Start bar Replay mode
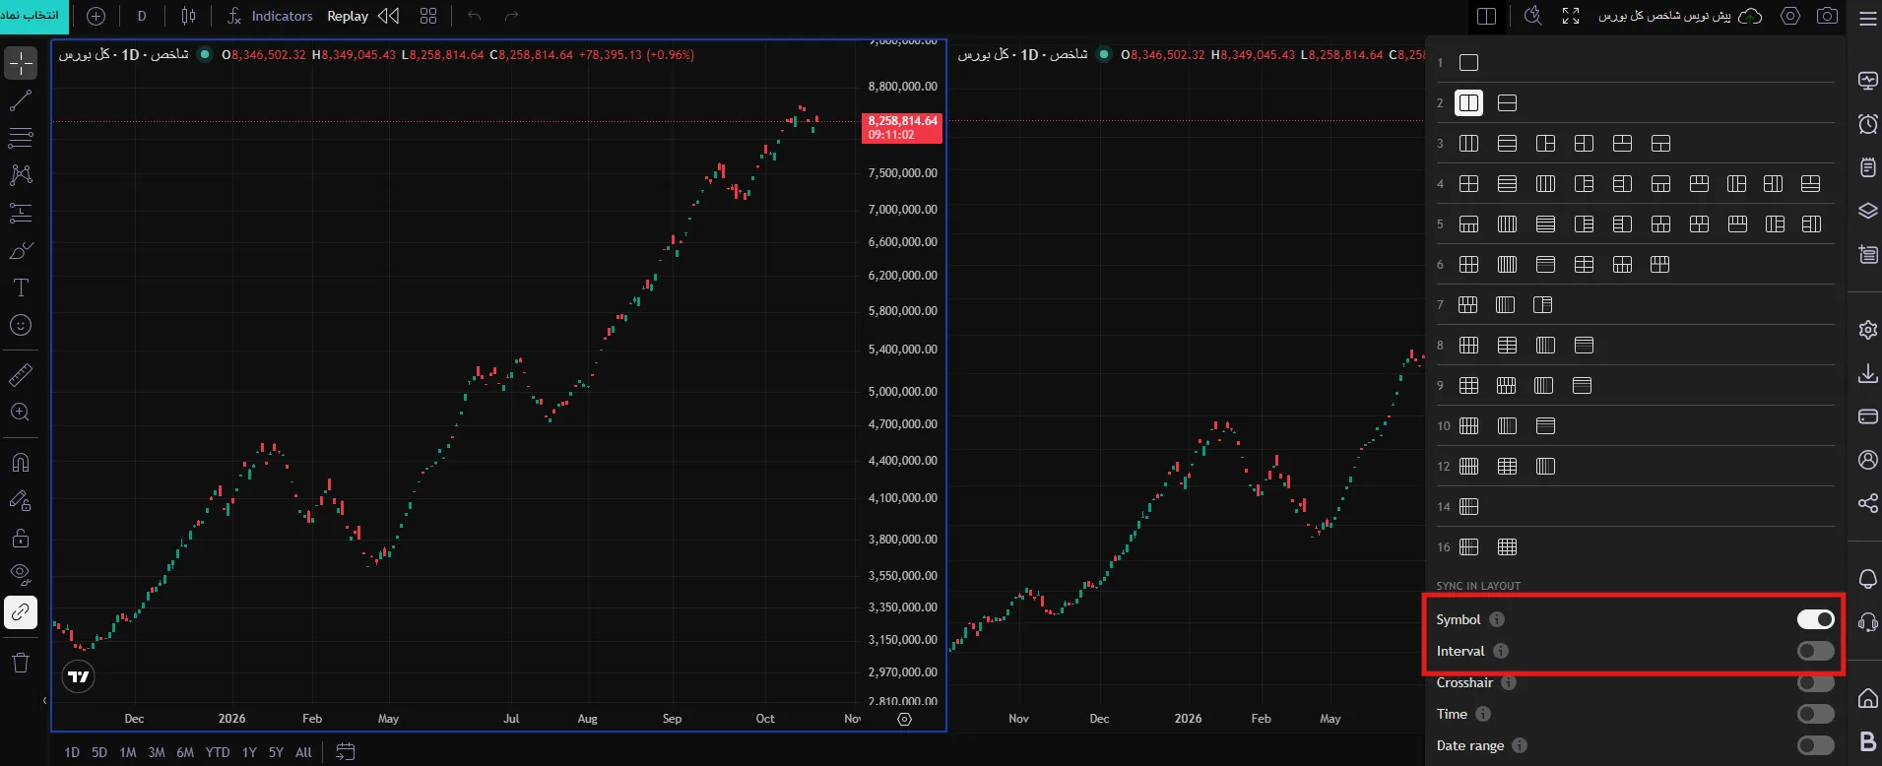Screen dimensions: 1882x766 362,16
